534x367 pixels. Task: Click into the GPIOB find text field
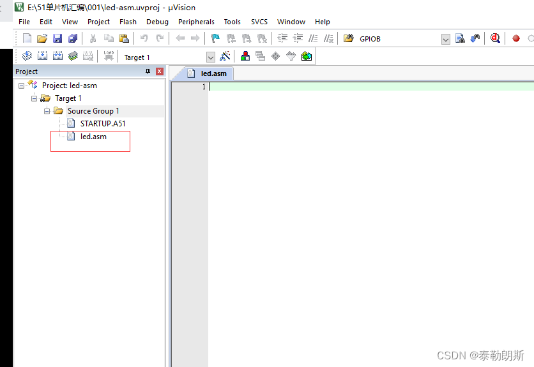(x=399, y=39)
